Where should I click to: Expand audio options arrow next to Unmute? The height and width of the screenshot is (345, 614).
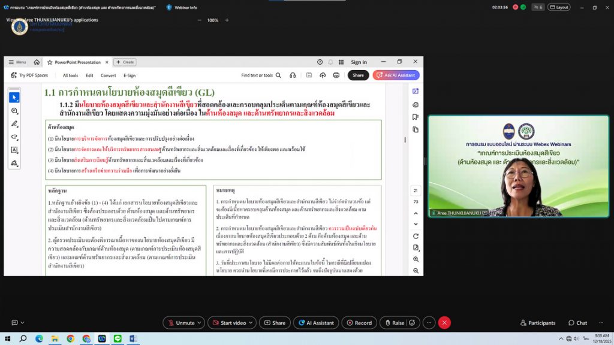(x=199, y=323)
